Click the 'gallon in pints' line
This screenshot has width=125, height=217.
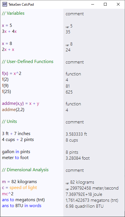pyautogui.click(x=16, y=152)
